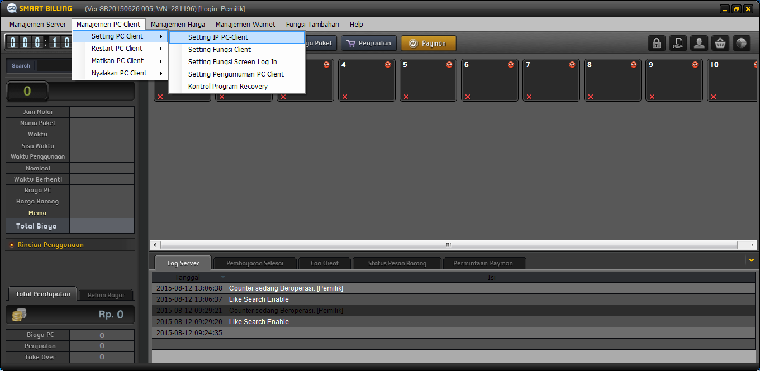Image resolution: width=760 pixels, height=371 pixels.
Task: Select PC tile number 7
Action: (x=552, y=80)
